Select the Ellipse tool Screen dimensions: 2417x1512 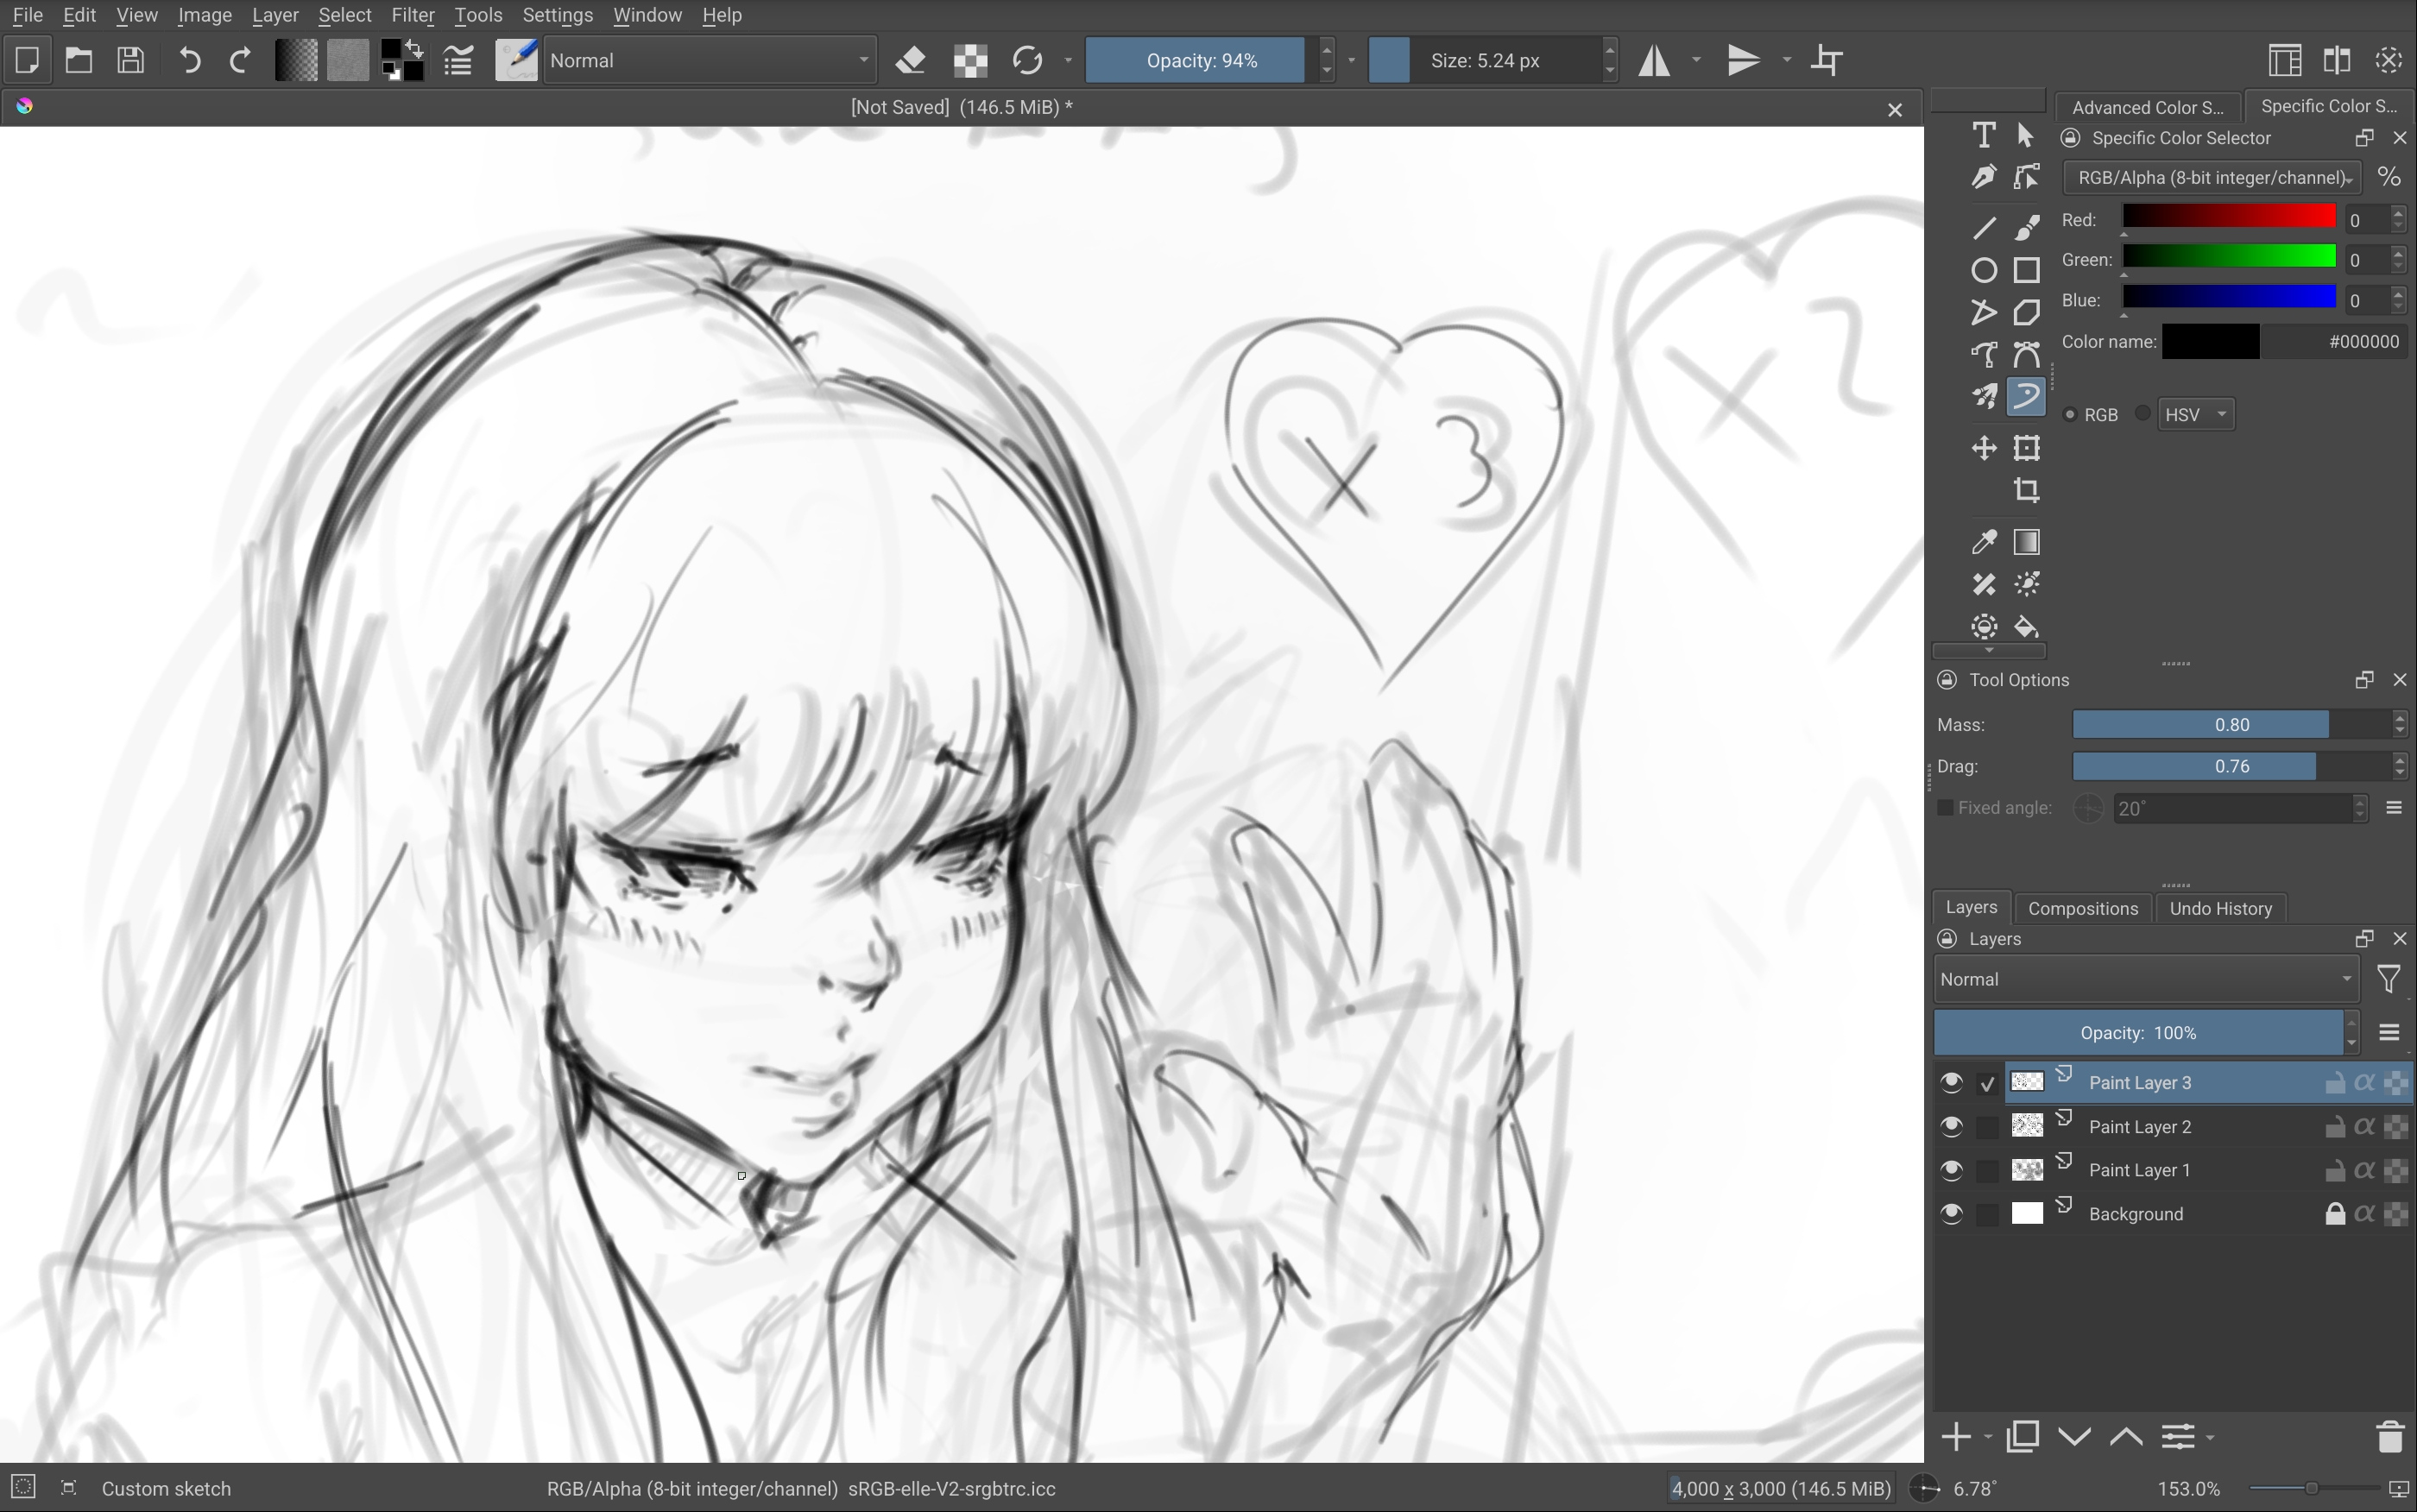[1984, 270]
